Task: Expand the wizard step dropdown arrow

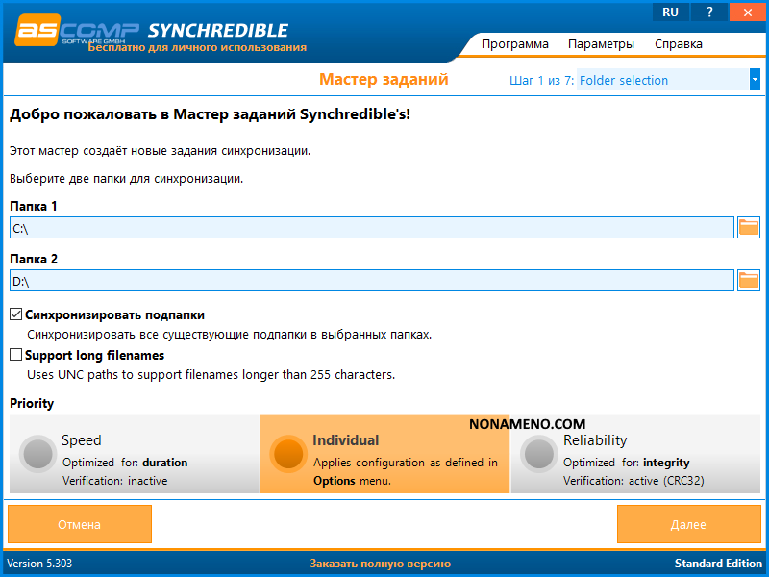Action: point(755,80)
